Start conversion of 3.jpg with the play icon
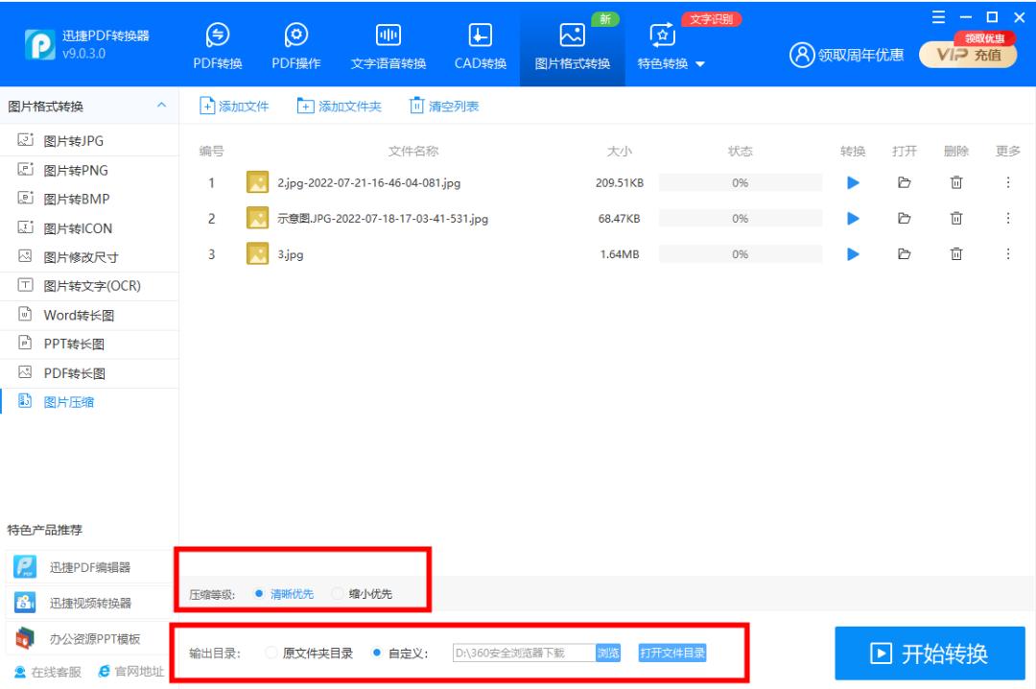Viewport: 1036px width, 689px height. point(853,253)
